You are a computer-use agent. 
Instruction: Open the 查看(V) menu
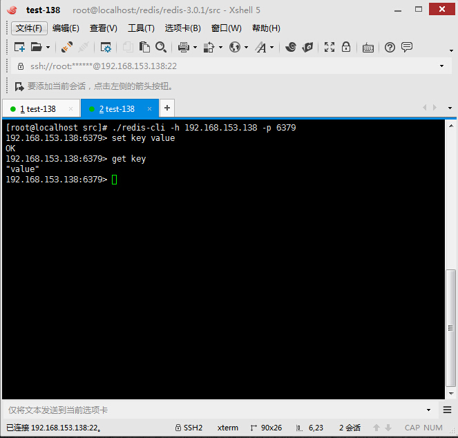[x=104, y=28]
